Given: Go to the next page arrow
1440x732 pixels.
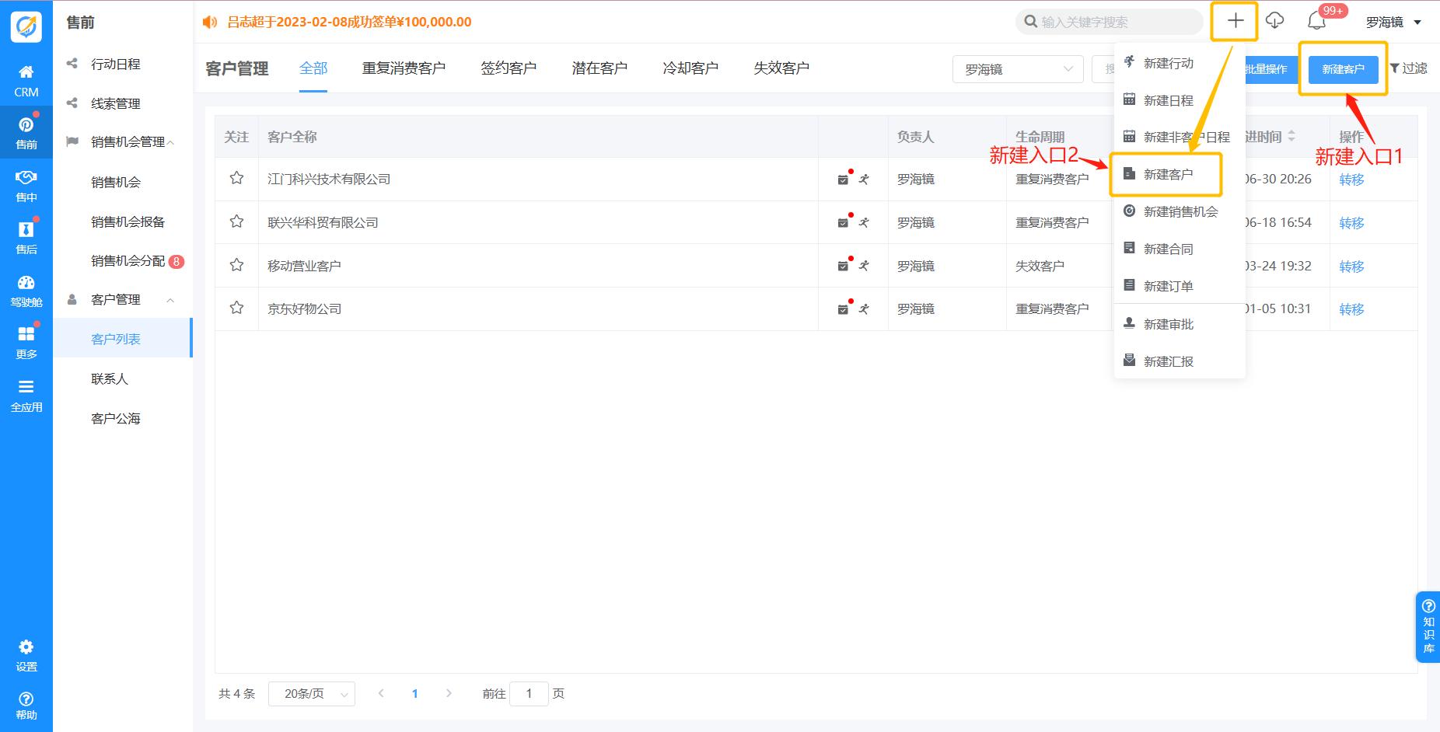Looking at the screenshot, I should [449, 693].
